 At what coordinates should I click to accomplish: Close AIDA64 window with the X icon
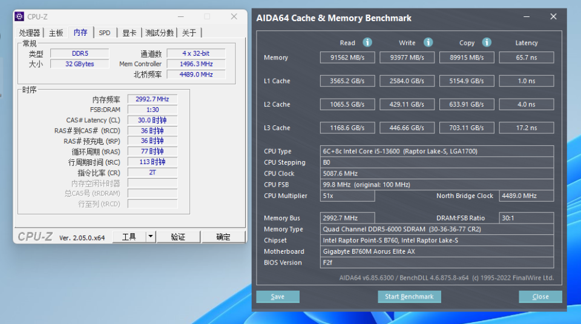553,17
